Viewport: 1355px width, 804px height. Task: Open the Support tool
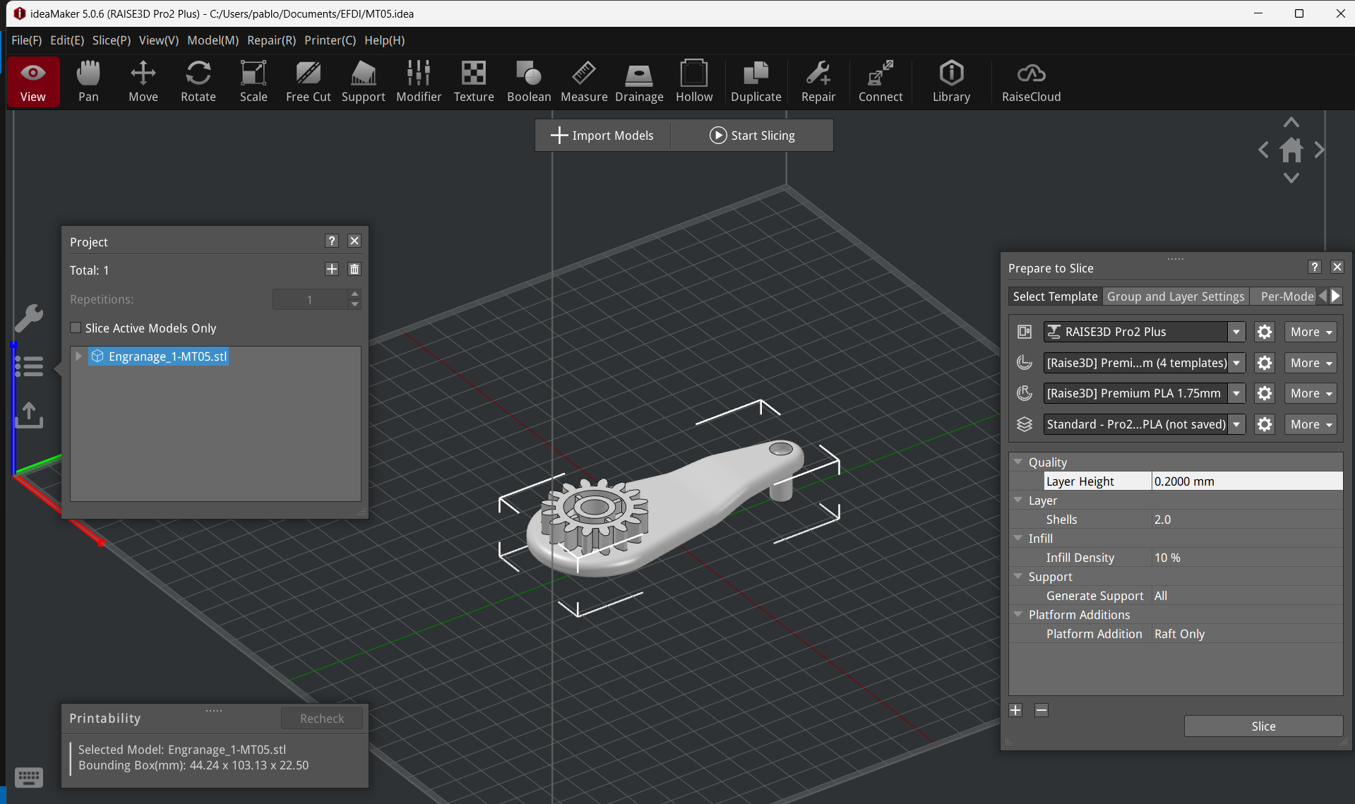tap(364, 82)
